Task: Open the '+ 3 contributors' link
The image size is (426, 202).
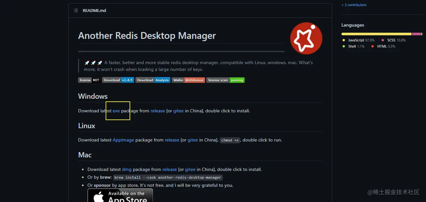Action: tap(354, 5)
